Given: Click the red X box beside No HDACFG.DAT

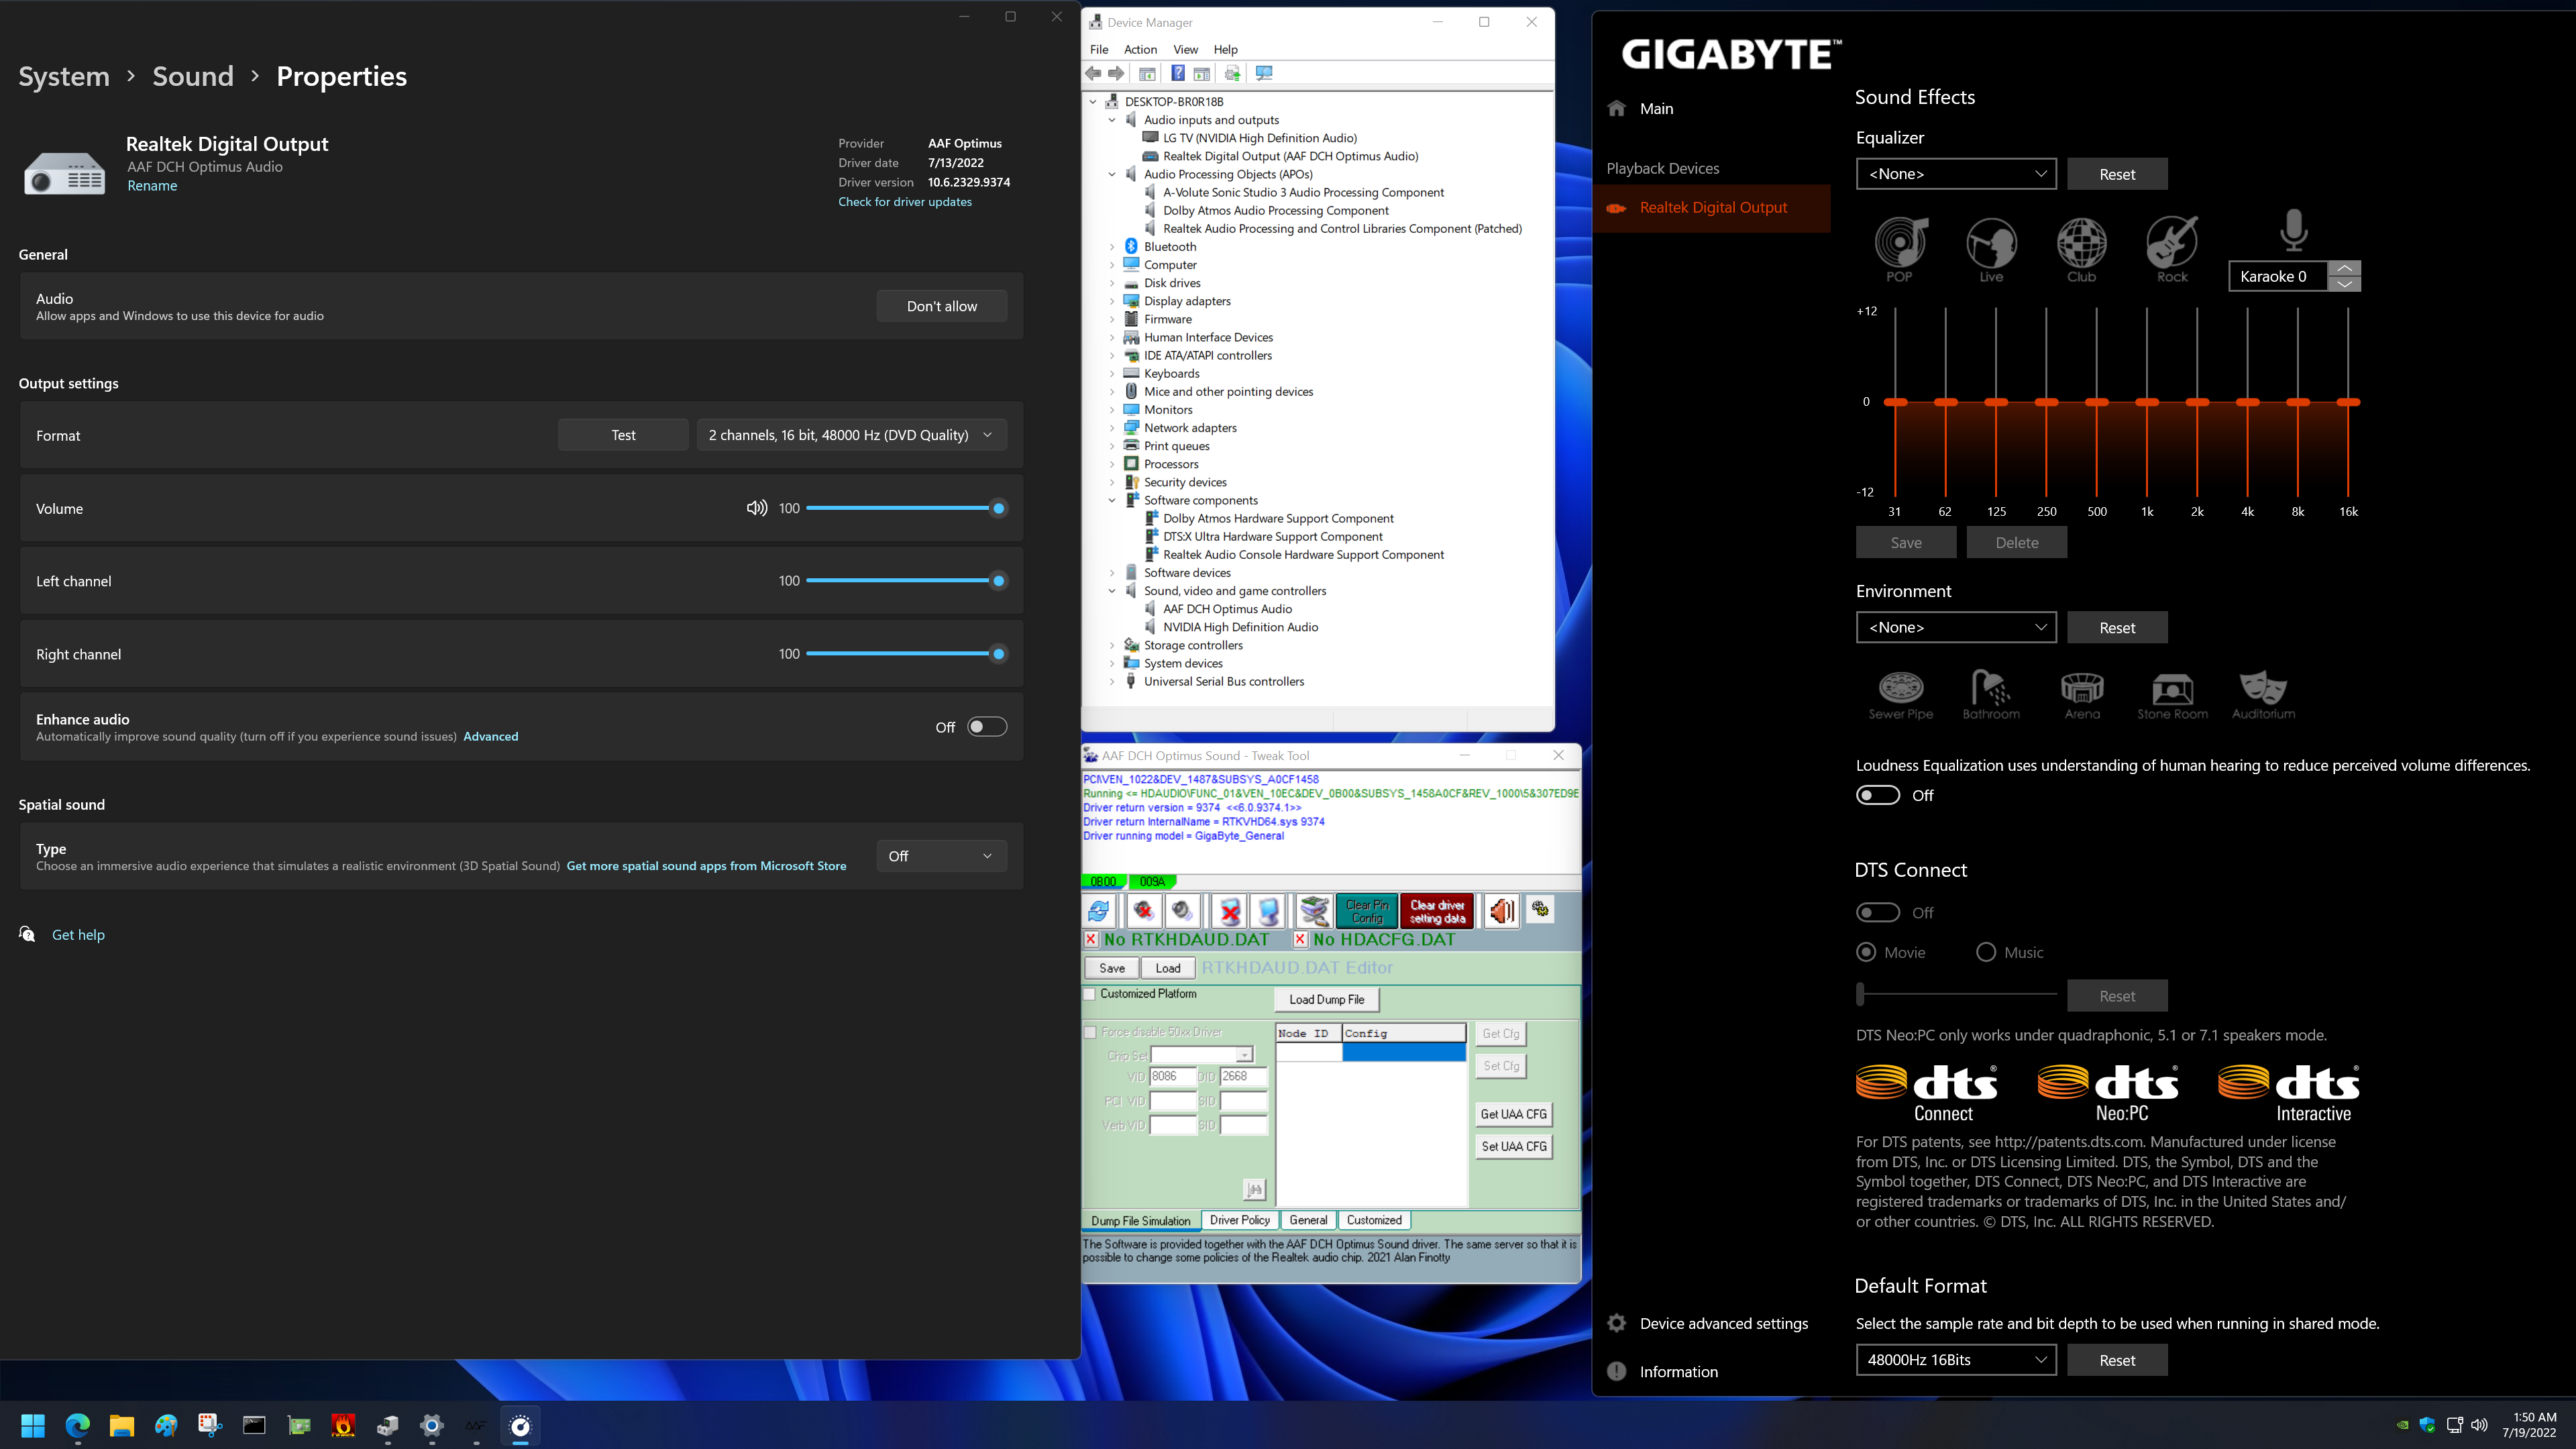Looking at the screenshot, I should tap(1300, 940).
